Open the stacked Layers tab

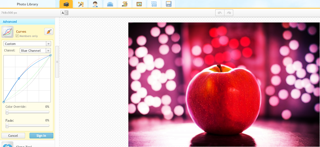click(110, 4)
